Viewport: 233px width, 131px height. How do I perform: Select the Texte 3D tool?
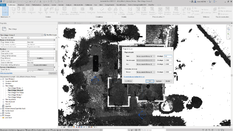tap(115, 11)
